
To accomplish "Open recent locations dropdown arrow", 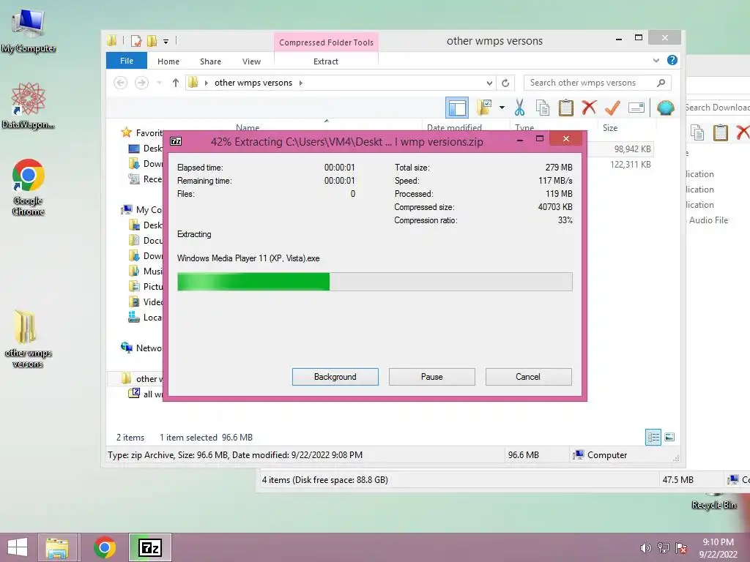I will (x=159, y=83).
